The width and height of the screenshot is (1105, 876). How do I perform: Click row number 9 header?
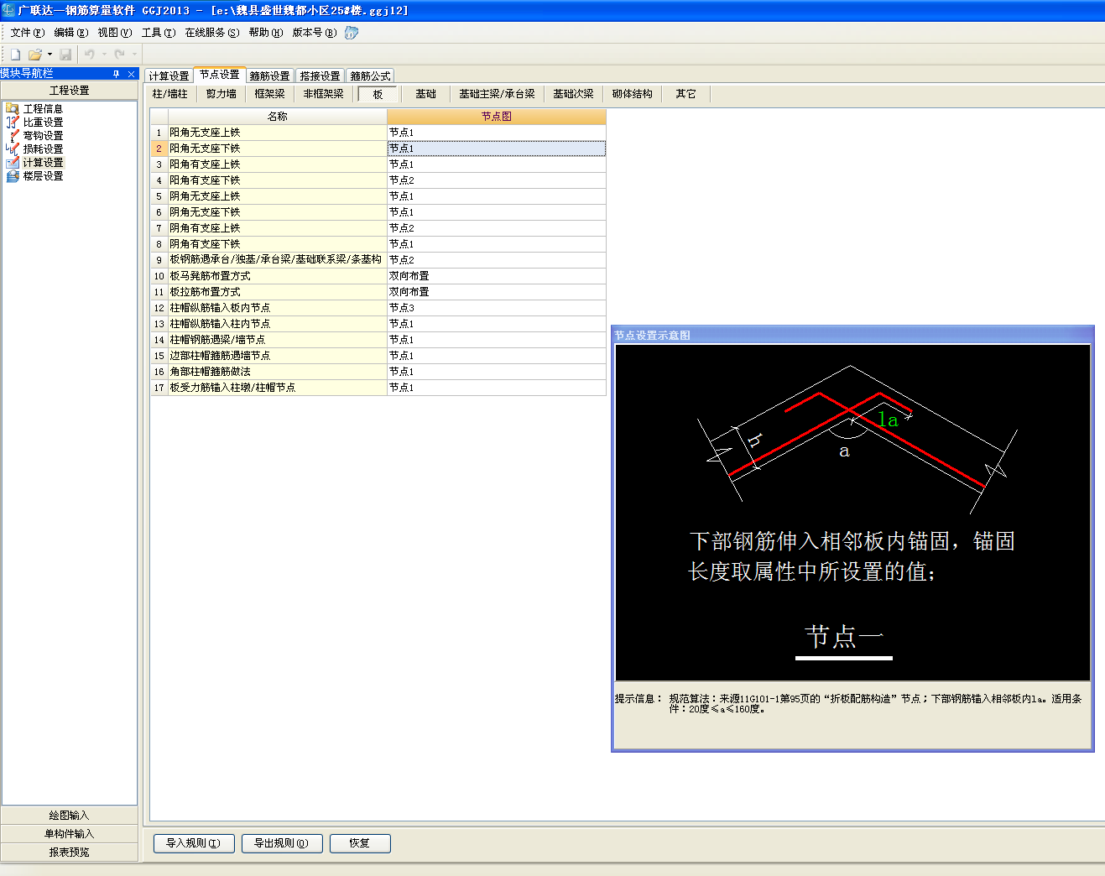[x=159, y=260]
